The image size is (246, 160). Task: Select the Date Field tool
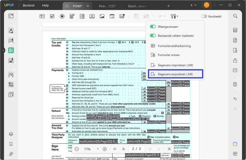tap(112, 16)
